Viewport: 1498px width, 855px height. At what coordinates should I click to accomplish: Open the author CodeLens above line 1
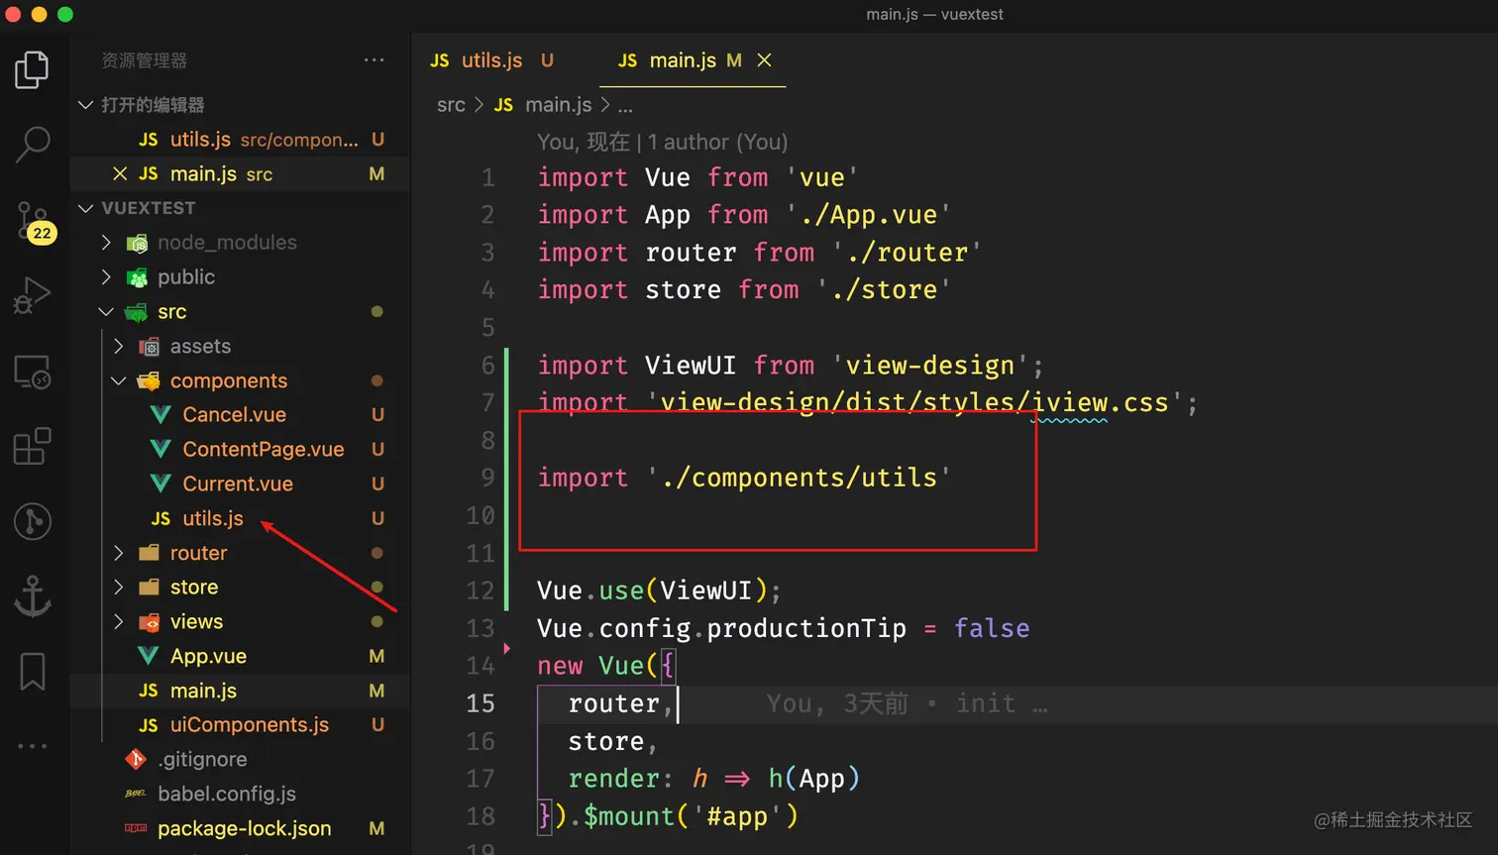[662, 143]
